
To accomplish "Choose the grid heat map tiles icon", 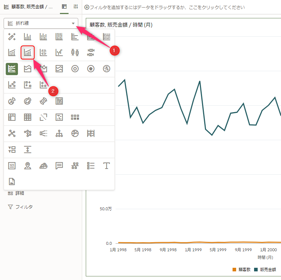I will [75, 117].
